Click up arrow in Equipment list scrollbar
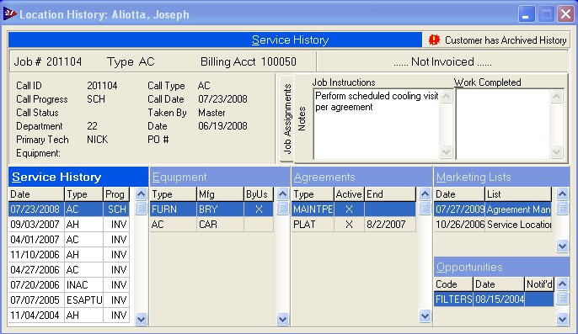Screen dimensions: 578x334 pyautogui.click(x=282, y=194)
